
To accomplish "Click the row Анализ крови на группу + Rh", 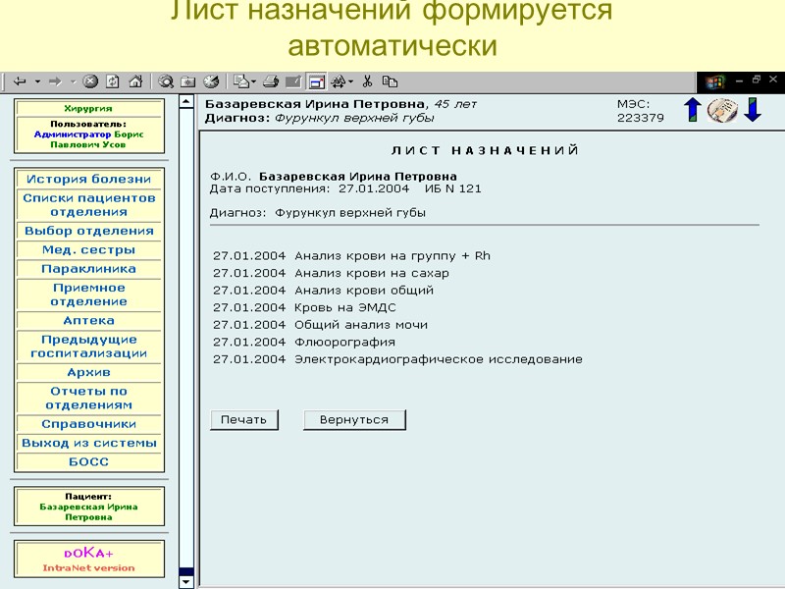I will coord(352,256).
